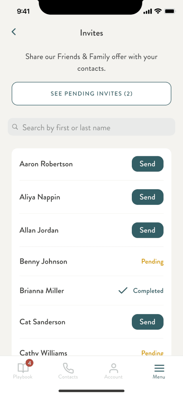Screen dimensions: 183x396
Task: Tap the red notification badge showing 4
Action: coord(29,363)
